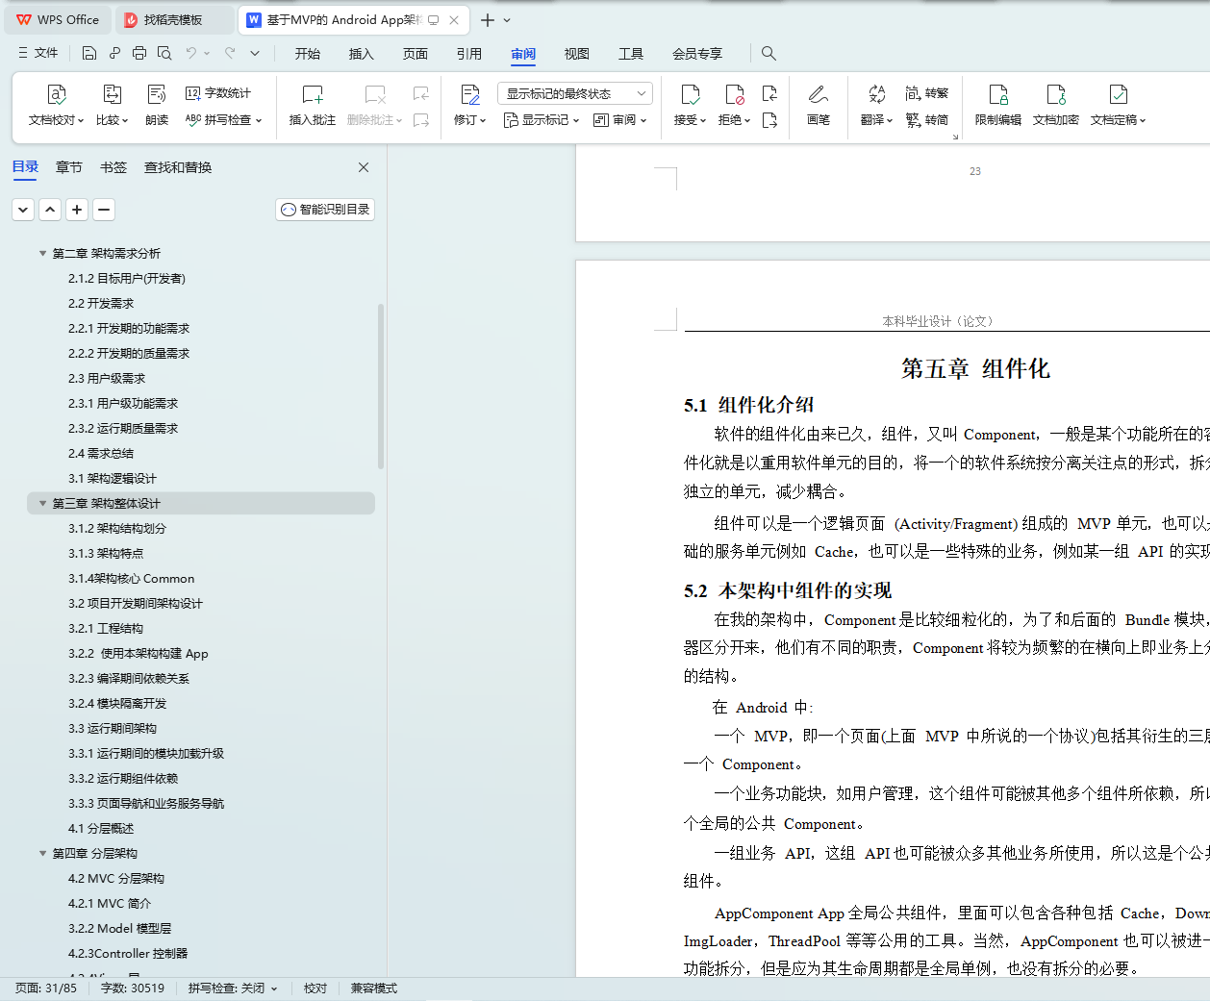
Task: Switch to 插入 ribbon tab
Action: point(362,54)
